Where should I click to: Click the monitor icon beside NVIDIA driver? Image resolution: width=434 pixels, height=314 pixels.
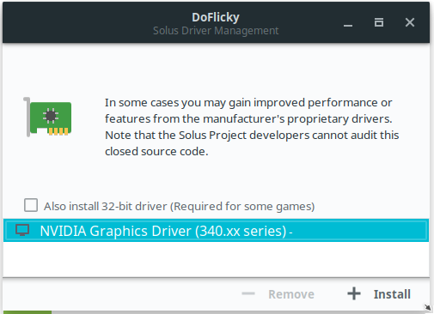click(x=22, y=230)
